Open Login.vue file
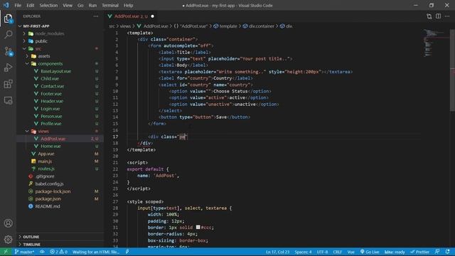 click(x=50, y=109)
